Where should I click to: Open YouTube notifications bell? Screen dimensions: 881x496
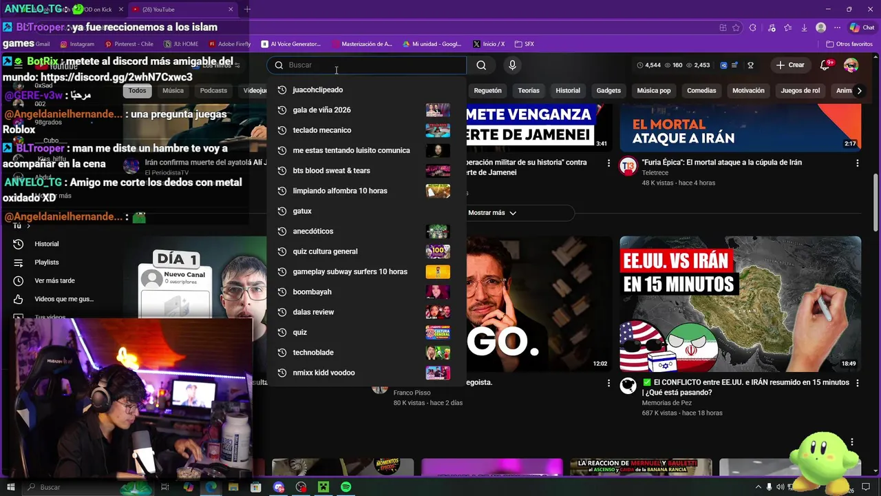click(825, 65)
